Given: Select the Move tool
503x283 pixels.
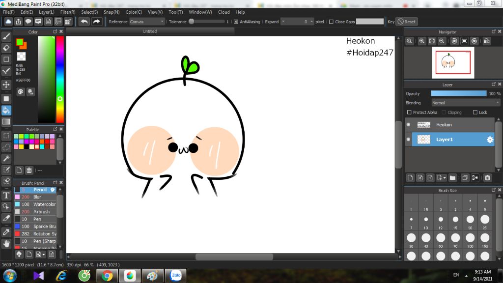Looking at the screenshot, I should 6,85.
